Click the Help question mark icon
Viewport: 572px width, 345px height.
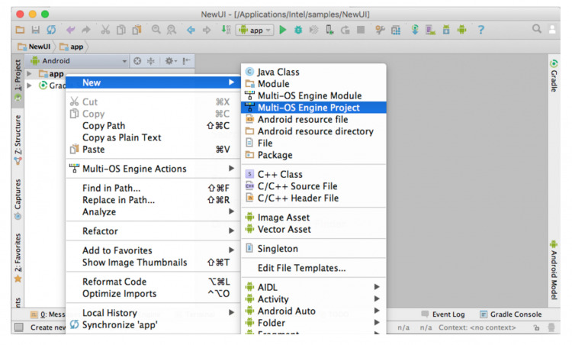coord(481,30)
